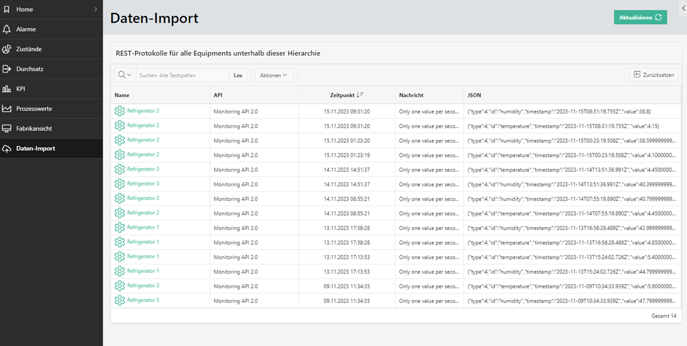The width and height of the screenshot is (687, 346).
Task: Click the Prozesswerte line chart icon
Action: pos(7,109)
